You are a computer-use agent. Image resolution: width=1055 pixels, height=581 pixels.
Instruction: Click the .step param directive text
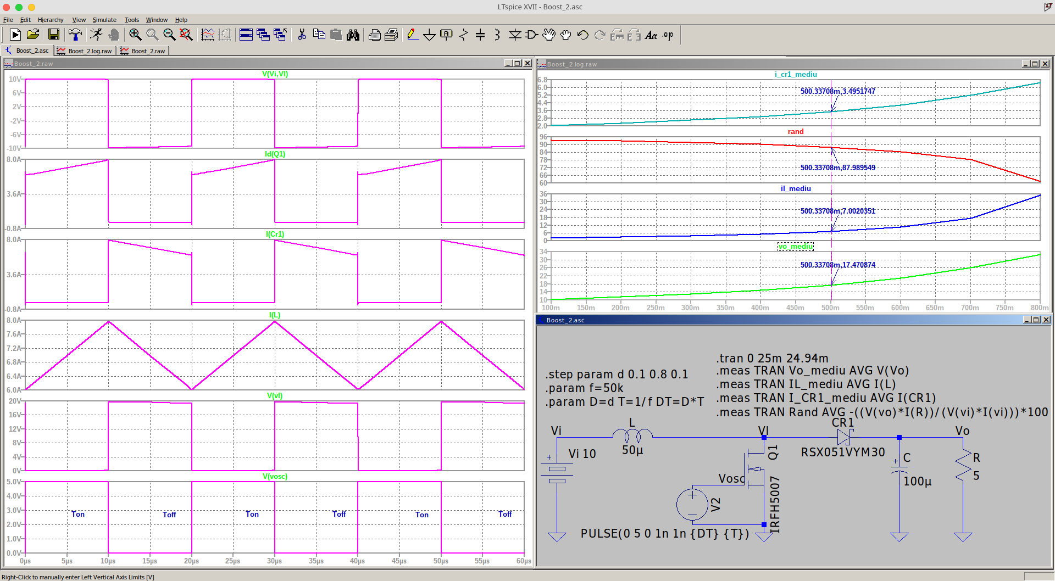pos(617,374)
